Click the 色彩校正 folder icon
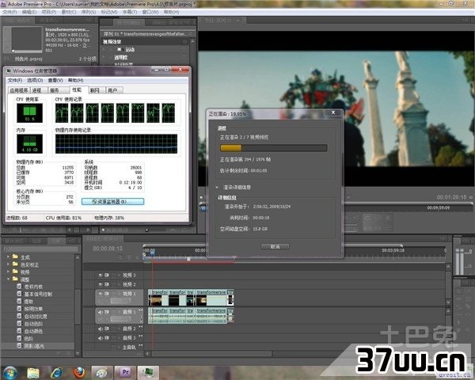475x380 pixels. point(15,264)
